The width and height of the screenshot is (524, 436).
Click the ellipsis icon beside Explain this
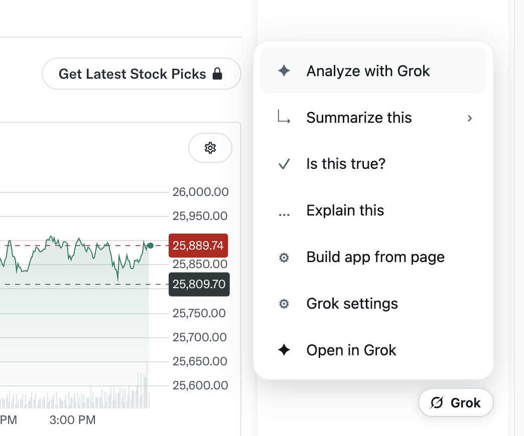click(284, 215)
